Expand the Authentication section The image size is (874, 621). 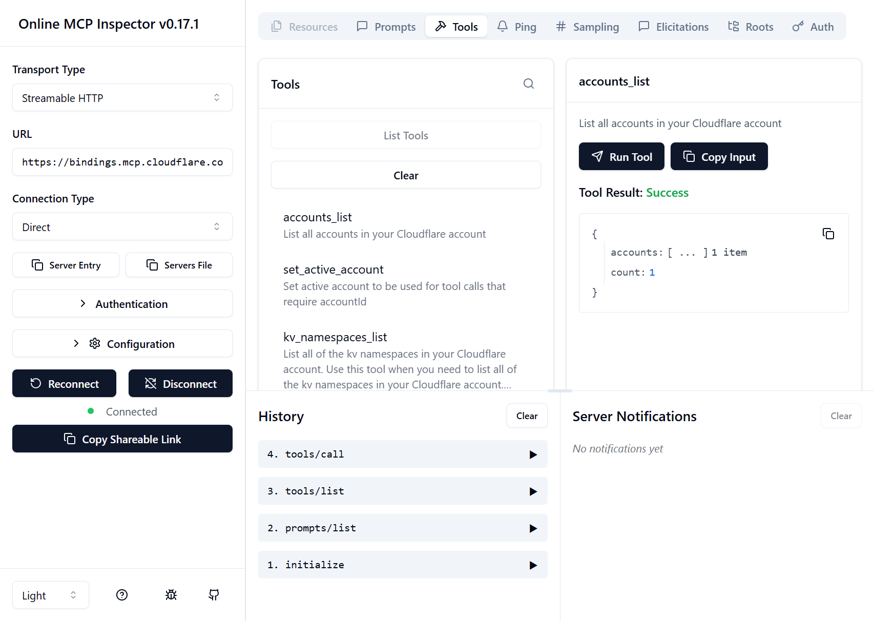point(122,303)
